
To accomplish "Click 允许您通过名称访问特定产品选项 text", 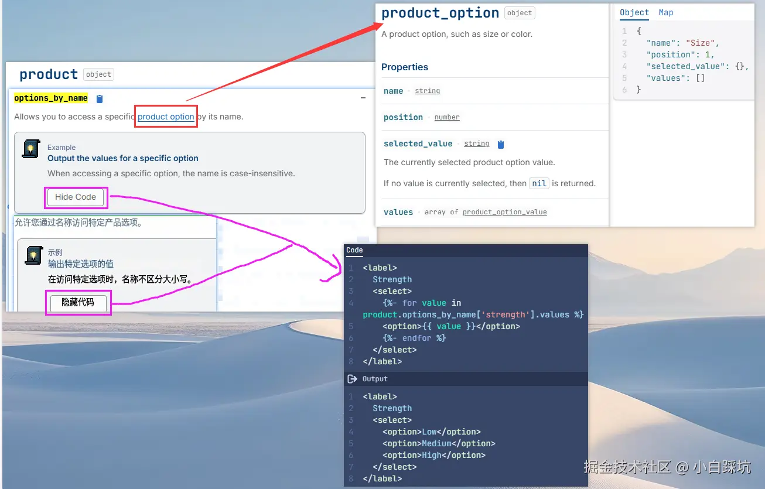I will pyautogui.click(x=78, y=223).
